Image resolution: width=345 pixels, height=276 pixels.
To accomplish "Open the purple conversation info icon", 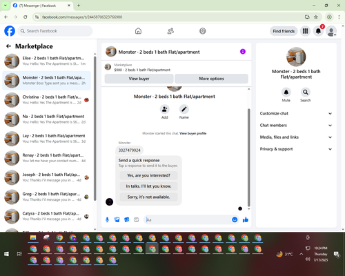I will [243, 52].
